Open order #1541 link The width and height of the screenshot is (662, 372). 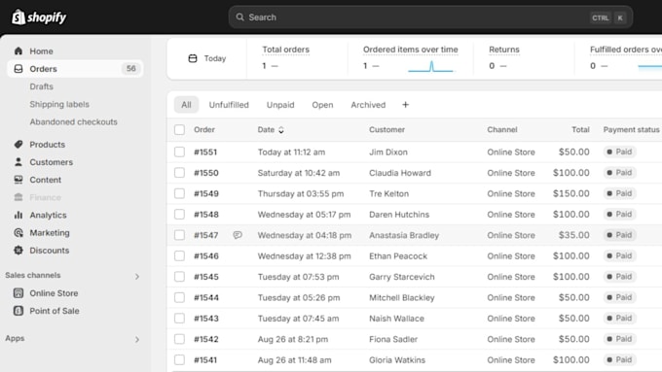pos(205,360)
